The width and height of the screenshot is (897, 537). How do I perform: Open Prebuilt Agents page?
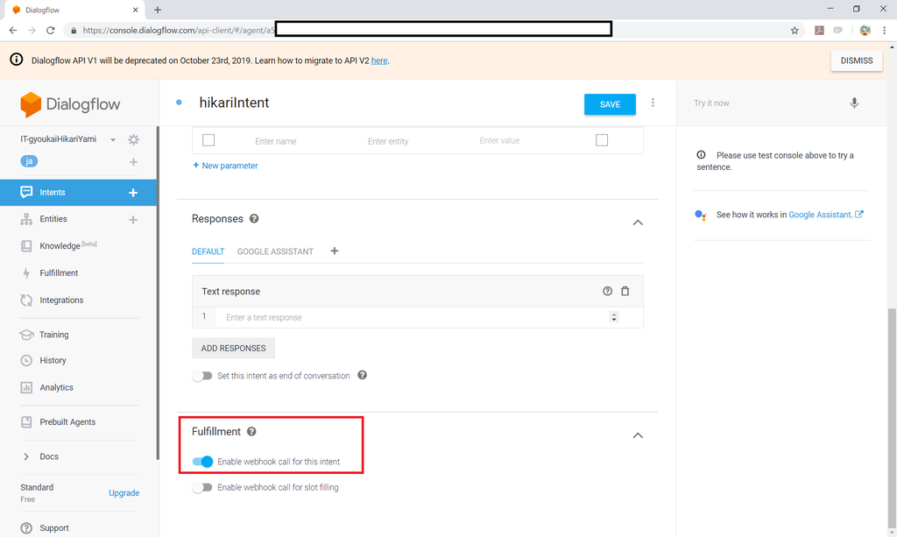[67, 422]
